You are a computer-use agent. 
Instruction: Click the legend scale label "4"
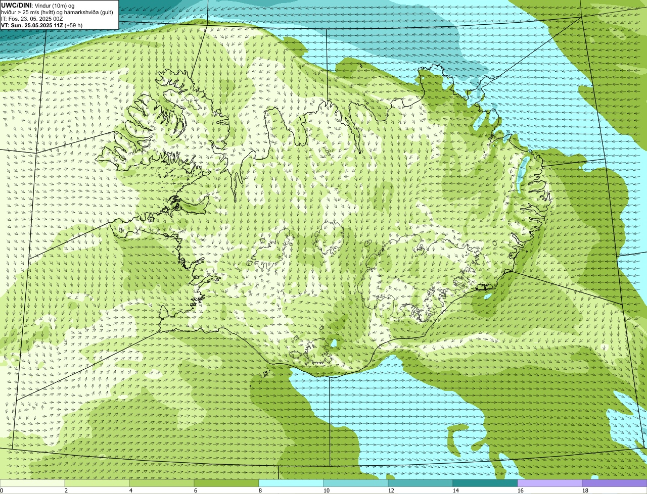tap(131, 490)
